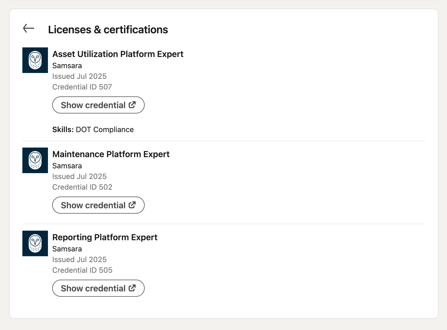This screenshot has width=447, height=330.
Task: Click the external link icon on Reporting credential button
Action: [x=132, y=288]
